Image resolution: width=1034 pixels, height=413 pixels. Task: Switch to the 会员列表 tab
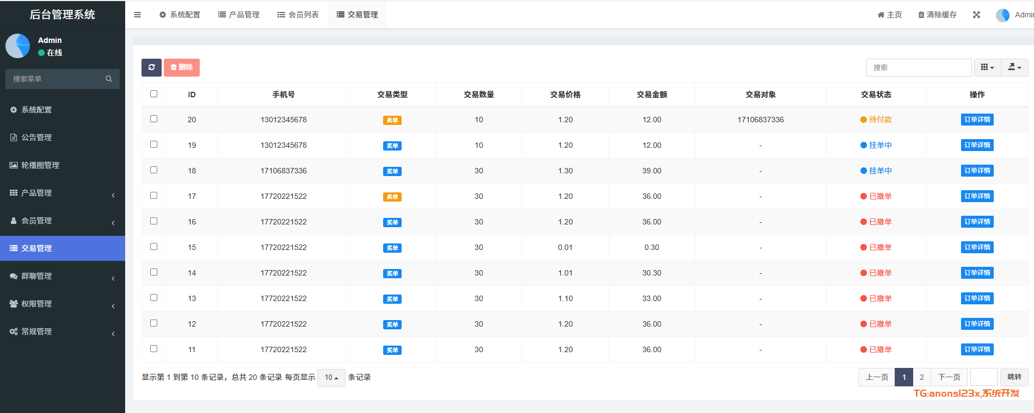298,15
